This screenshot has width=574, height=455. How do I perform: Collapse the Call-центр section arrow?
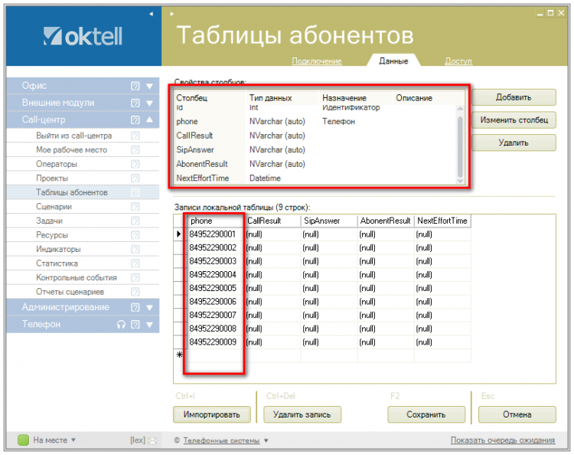(x=150, y=120)
